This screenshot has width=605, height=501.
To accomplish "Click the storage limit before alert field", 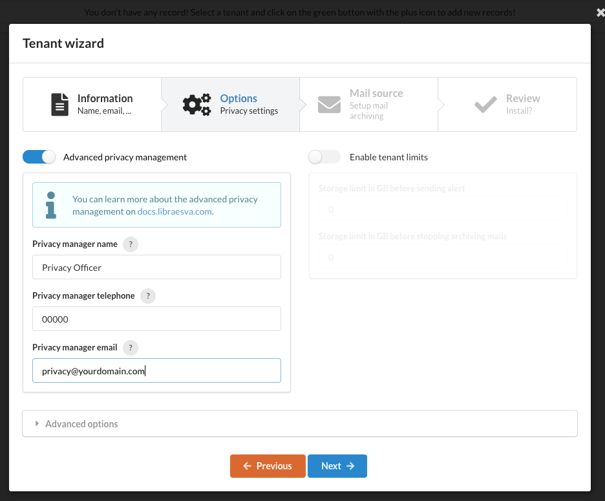I will [x=443, y=209].
